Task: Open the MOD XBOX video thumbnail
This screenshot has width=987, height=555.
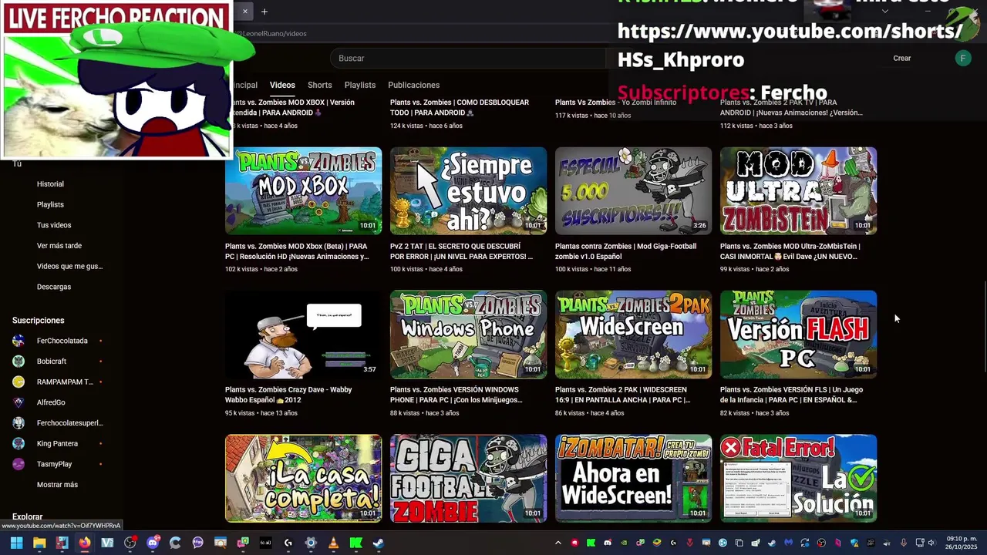Action: pyautogui.click(x=303, y=190)
